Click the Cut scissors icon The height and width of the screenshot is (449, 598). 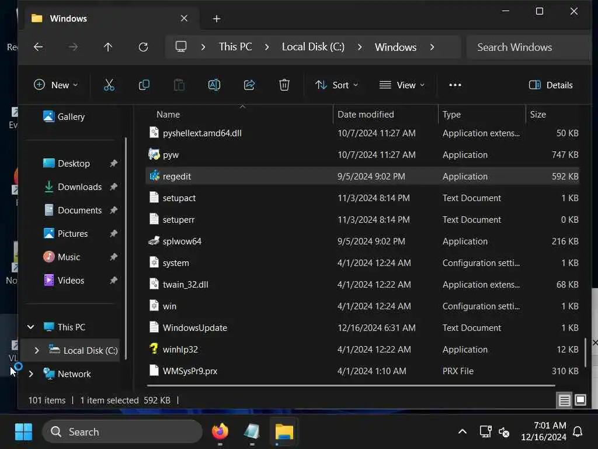(x=109, y=85)
